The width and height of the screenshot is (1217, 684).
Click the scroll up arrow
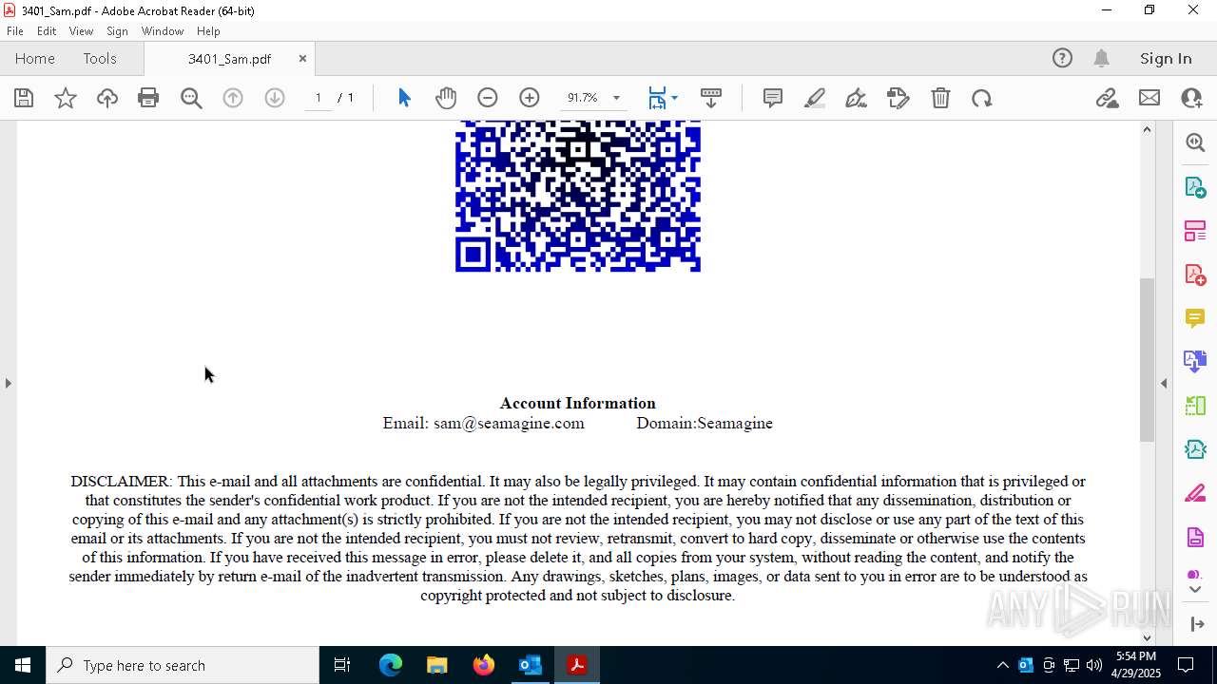pyautogui.click(x=1148, y=129)
